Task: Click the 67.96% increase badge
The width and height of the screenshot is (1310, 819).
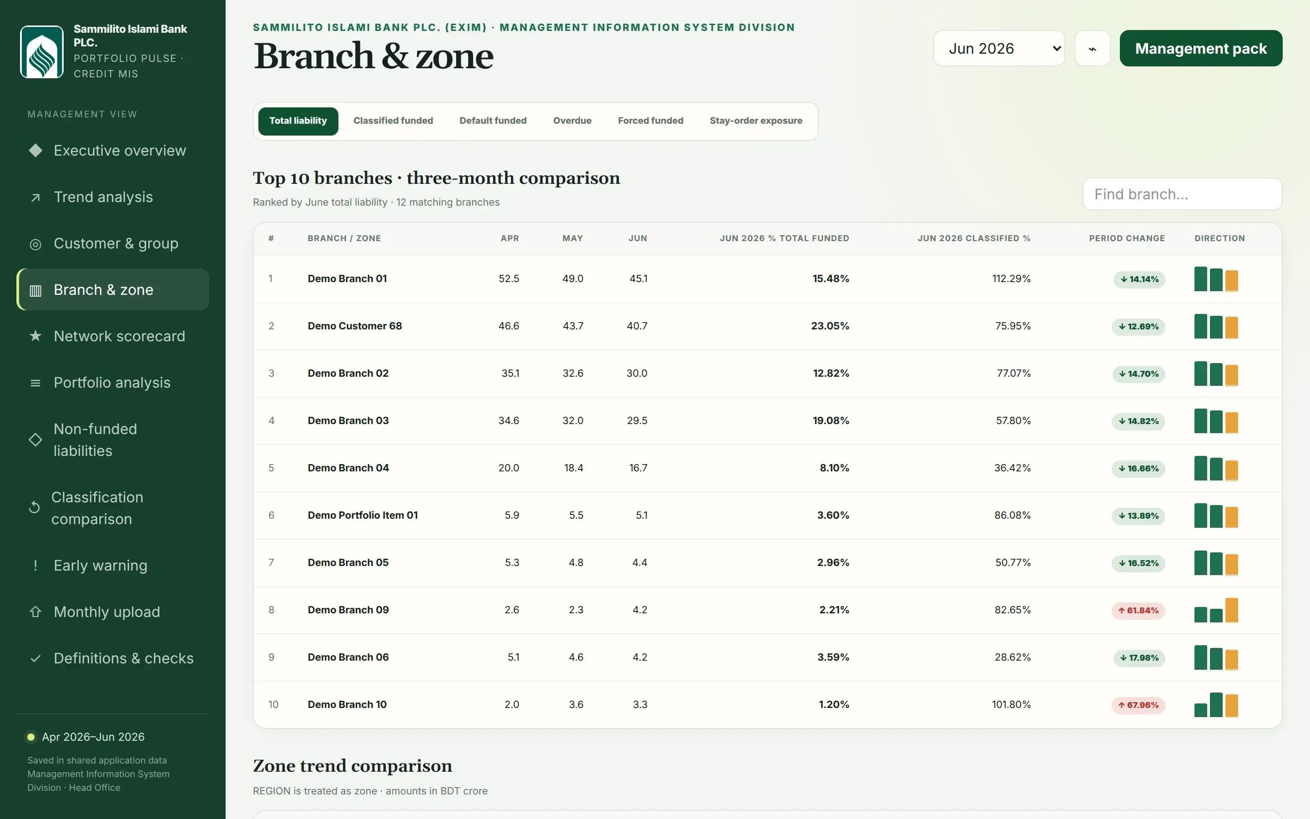Action: pos(1138,705)
